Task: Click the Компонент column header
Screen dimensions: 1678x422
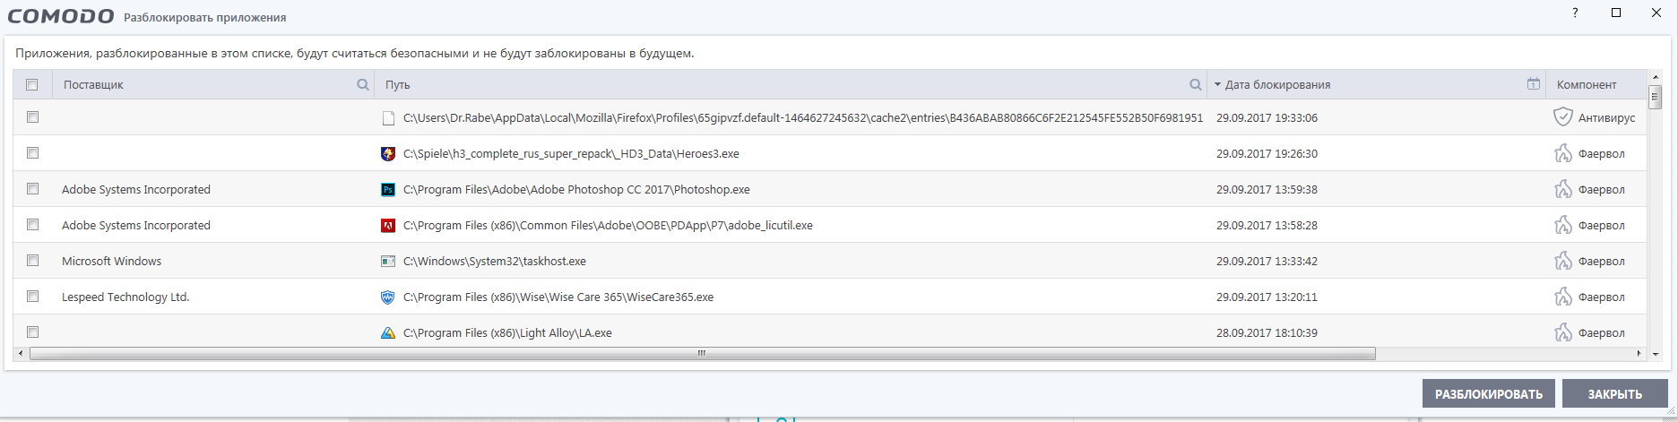Action: (1587, 85)
